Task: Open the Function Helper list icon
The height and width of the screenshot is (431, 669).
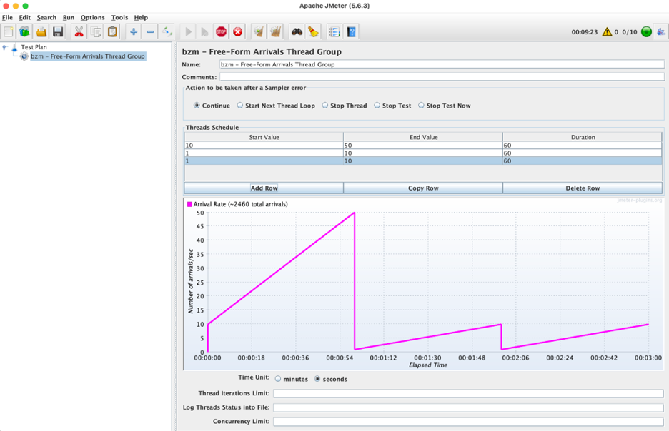Action: pyautogui.click(x=334, y=31)
